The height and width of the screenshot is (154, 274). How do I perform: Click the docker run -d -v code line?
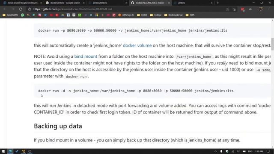tap(136, 91)
